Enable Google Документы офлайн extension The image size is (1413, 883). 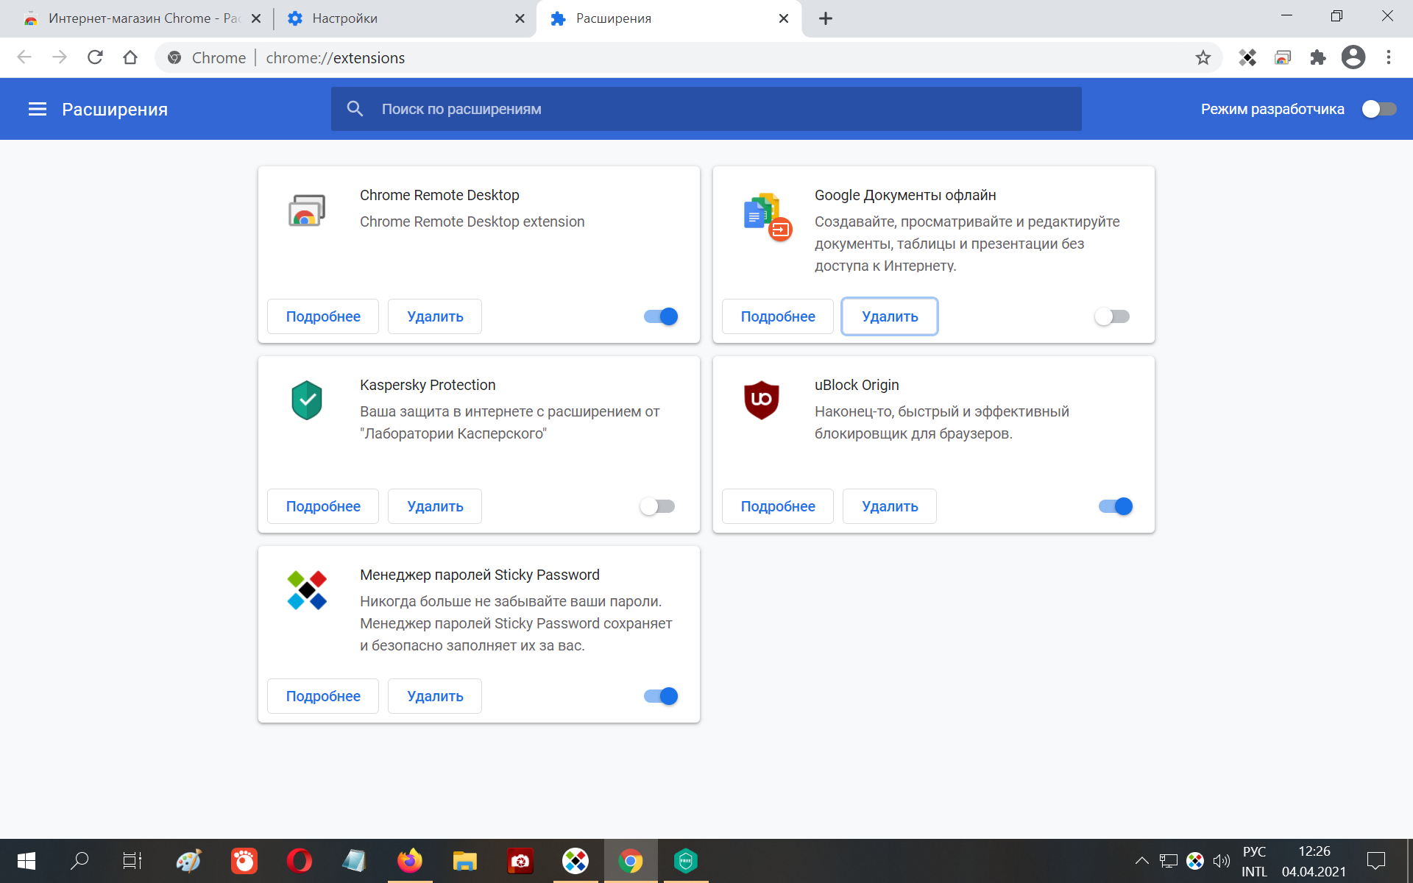(x=1112, y=316)
